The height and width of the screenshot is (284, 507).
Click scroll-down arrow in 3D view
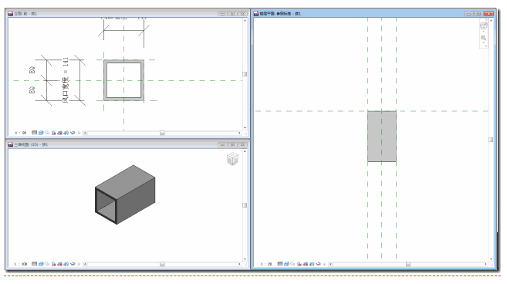click(245, 259)
